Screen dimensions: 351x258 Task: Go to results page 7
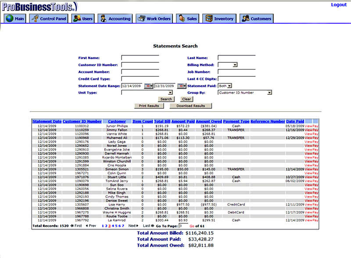click(123, 226)
